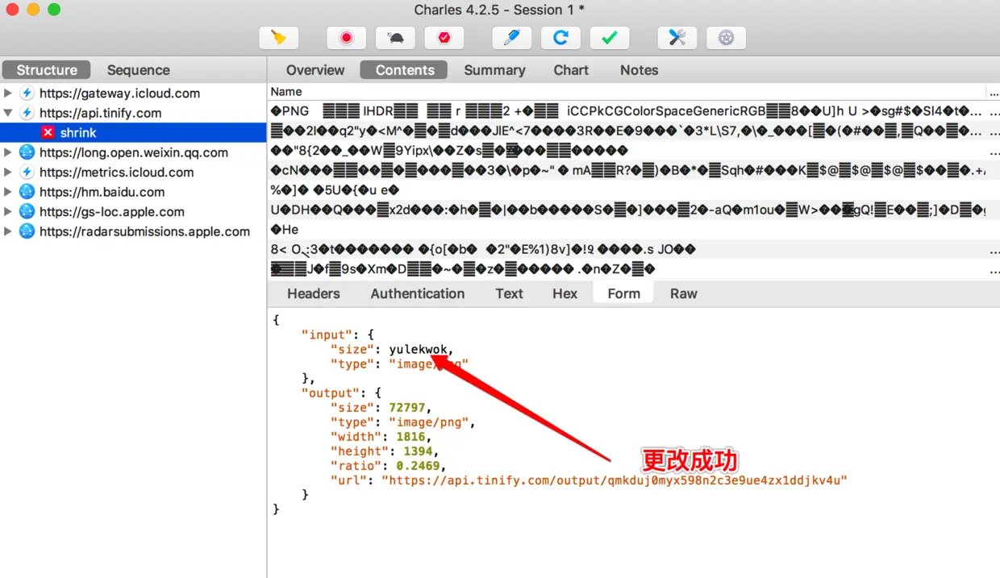The image size is (1000, 578).
Task: Click the output url value for api.tinify.com
Action: point(615,480)
